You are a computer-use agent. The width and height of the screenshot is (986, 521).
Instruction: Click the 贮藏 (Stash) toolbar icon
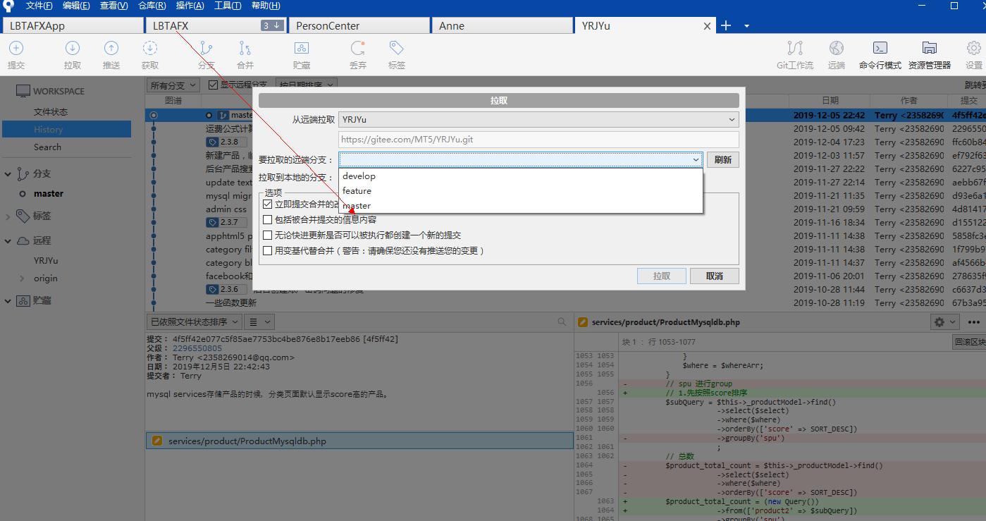302,49
